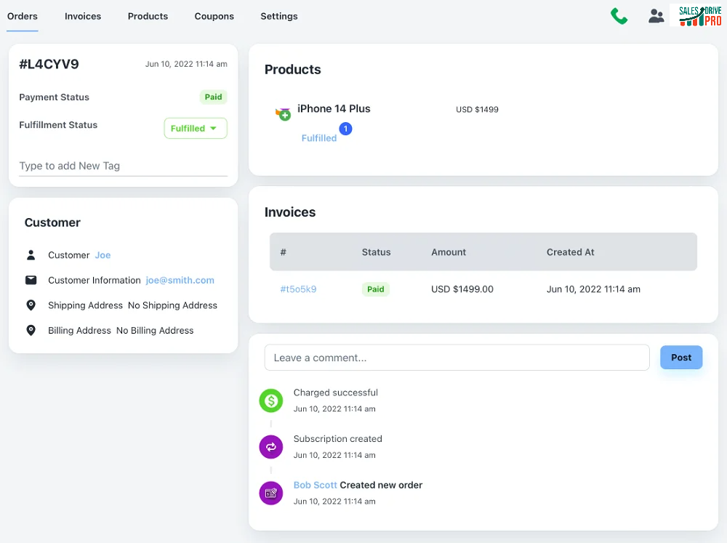This screenshot has height=543, width=727.
Task: Open the Fulfilled status dropdown
Action: pyautogui.click(x=195, y=129)
